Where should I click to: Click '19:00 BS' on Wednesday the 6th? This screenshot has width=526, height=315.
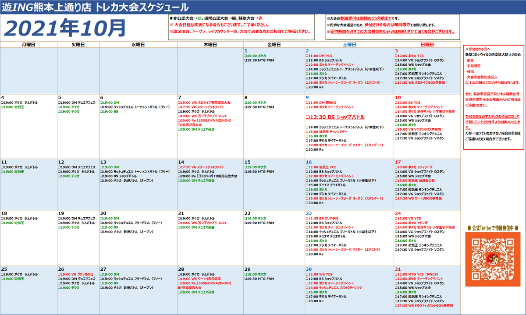point(110,111)
